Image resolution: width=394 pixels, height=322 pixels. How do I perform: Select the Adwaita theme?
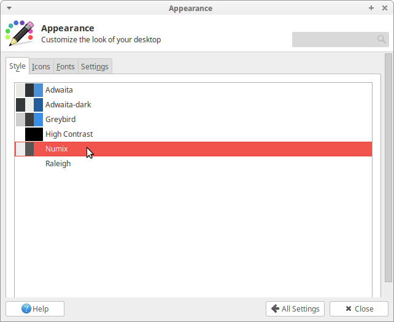point(193,90)
